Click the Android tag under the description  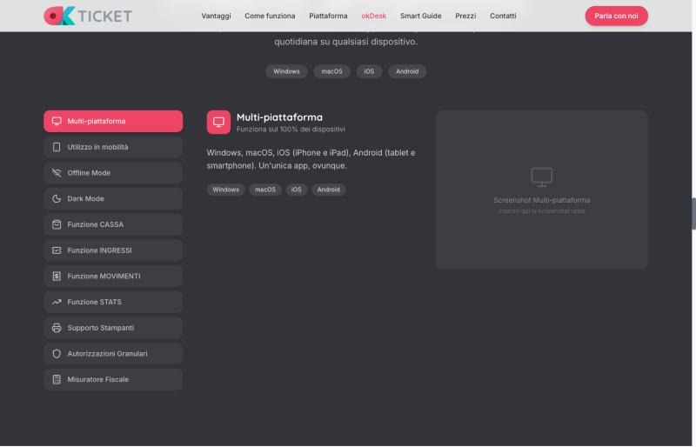pos(329,190)
